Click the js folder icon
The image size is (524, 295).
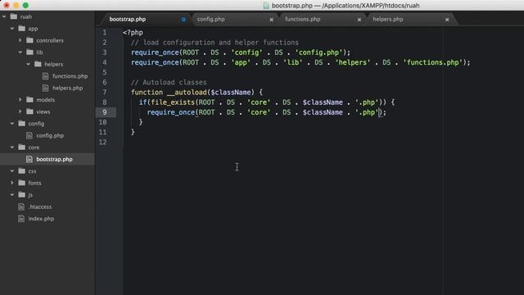tap(22, 195)
